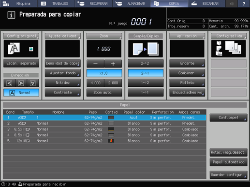Viewport: 250px width, 187px height.
Task: Open Contraste settings
Action: tap(62, 93)
